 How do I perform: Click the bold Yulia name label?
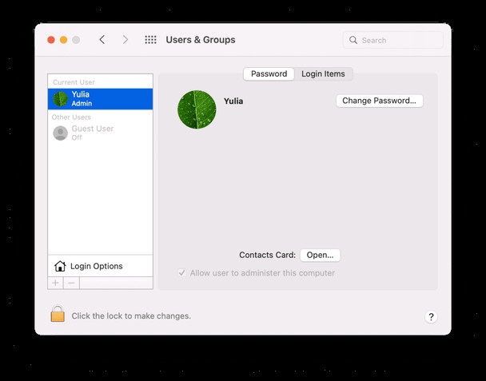click(233, 101)
